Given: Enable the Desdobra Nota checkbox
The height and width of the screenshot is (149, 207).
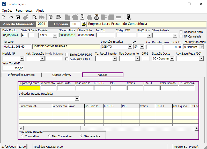Looking at the screenshot, I should pyautogui.click(x=181, y=32).
